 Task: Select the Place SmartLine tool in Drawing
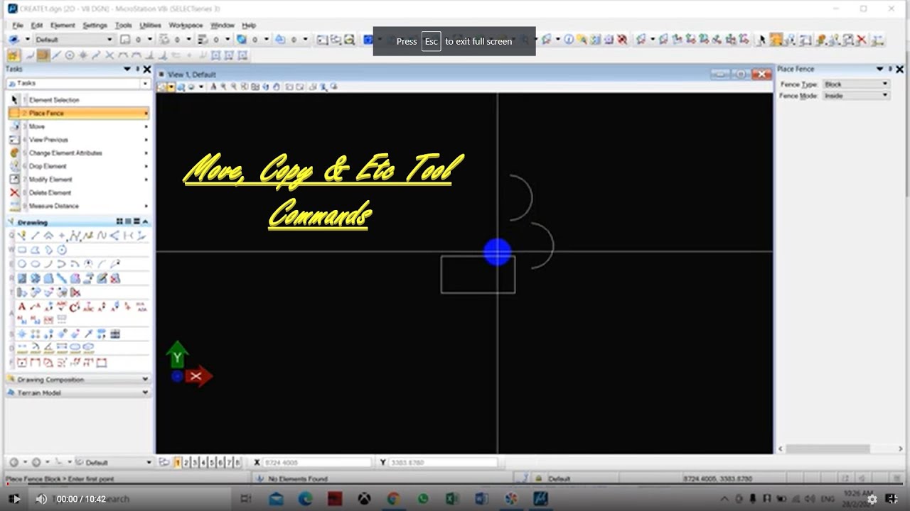pos(23,236)
